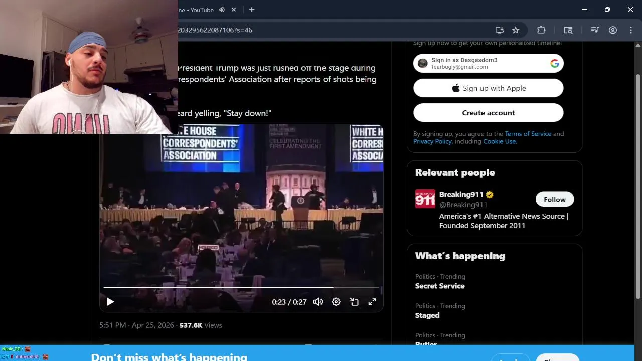Screen dimensions: 642x361
Task: Open the Terms of Service link
Action: click(x=528, y=134)
